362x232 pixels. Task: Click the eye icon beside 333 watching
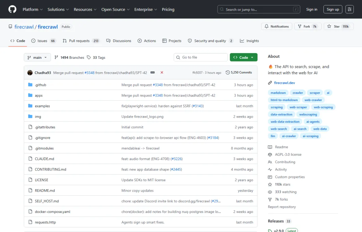click(270, 192)
